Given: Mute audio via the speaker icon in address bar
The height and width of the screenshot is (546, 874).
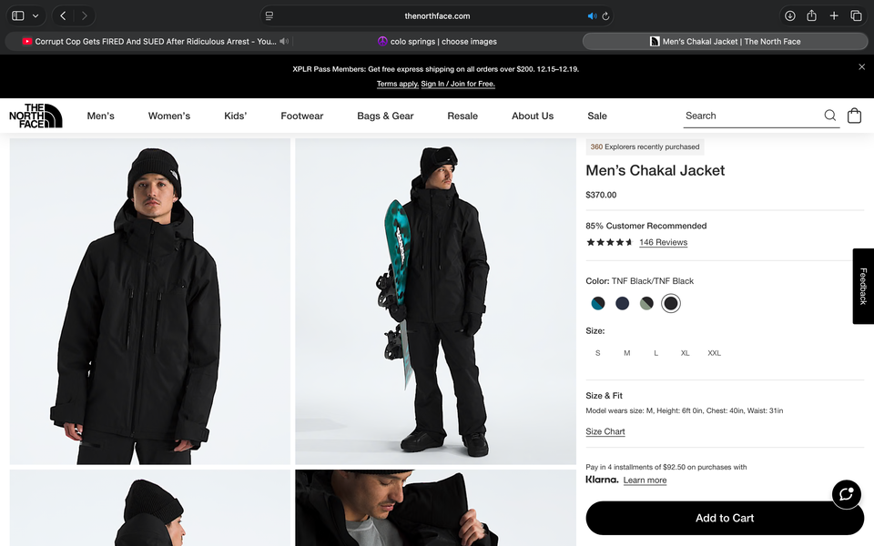Looking at the screenshot, I should (590, 15).
